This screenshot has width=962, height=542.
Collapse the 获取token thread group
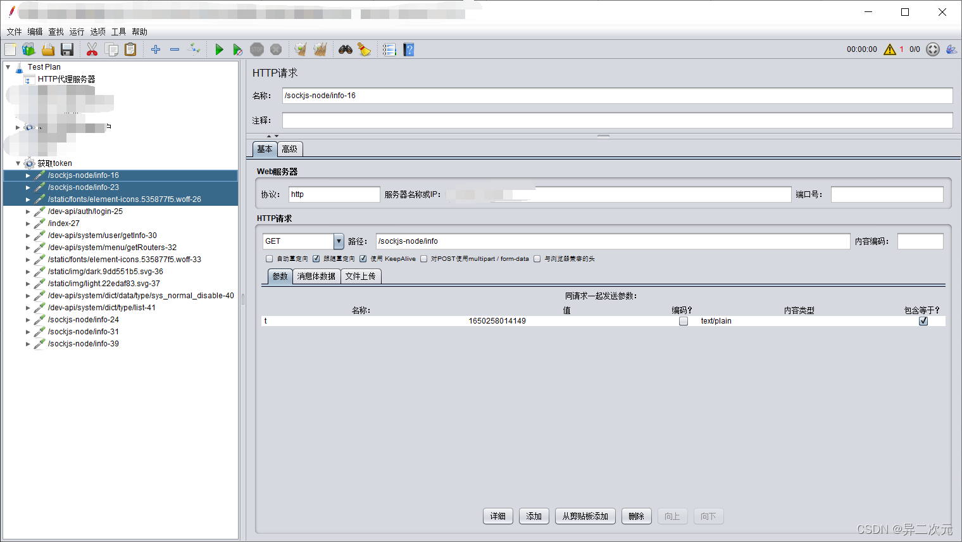click(18, 163)
